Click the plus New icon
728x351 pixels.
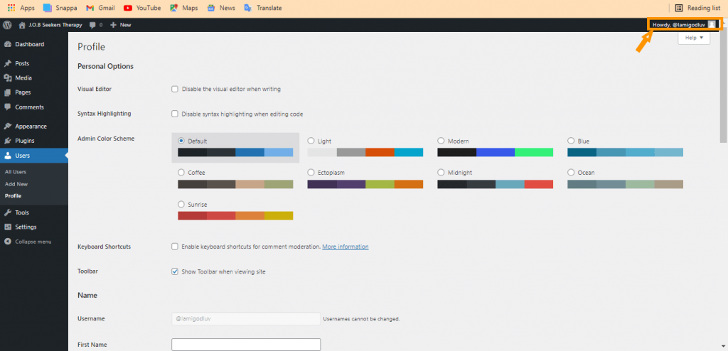pyautogui.click(x=113, y=25)
